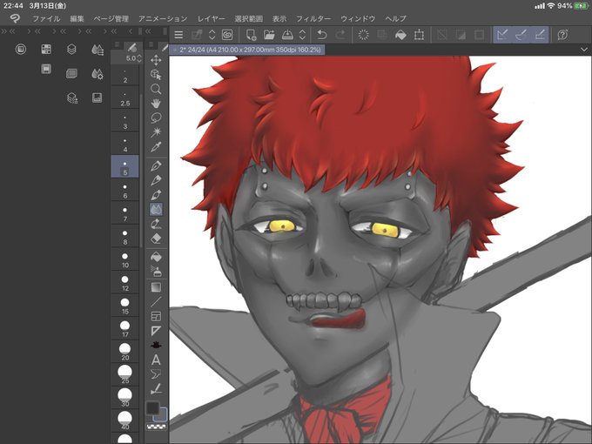
Task: Open the command bar hamburger menu
Action: point(178,35)
